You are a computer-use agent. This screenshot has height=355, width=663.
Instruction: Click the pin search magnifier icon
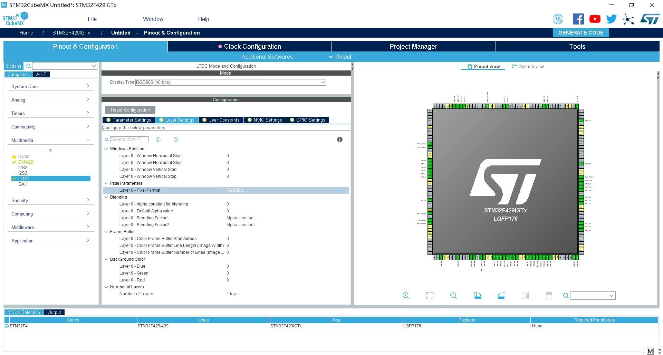pyautogui.click(x=566, y=296)
